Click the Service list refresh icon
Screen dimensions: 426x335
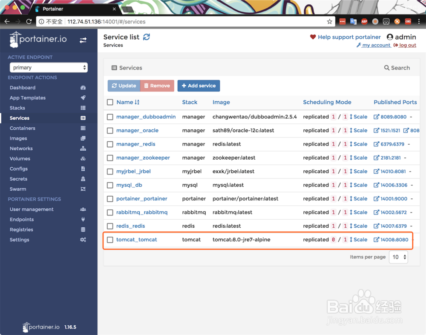click(147, 37)
